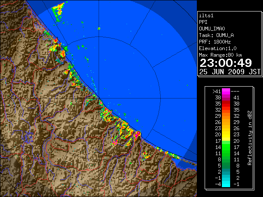
Task: Click the 'Max Range:80 km' text
Action: coord(220,55)
